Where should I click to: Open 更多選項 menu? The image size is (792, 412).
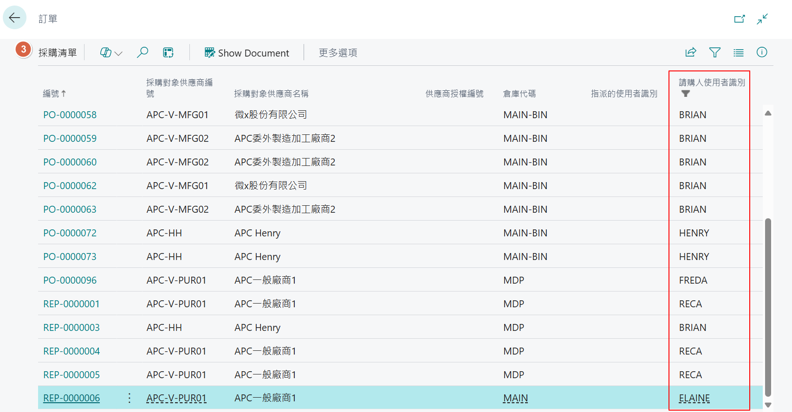(x=338, y=53)
